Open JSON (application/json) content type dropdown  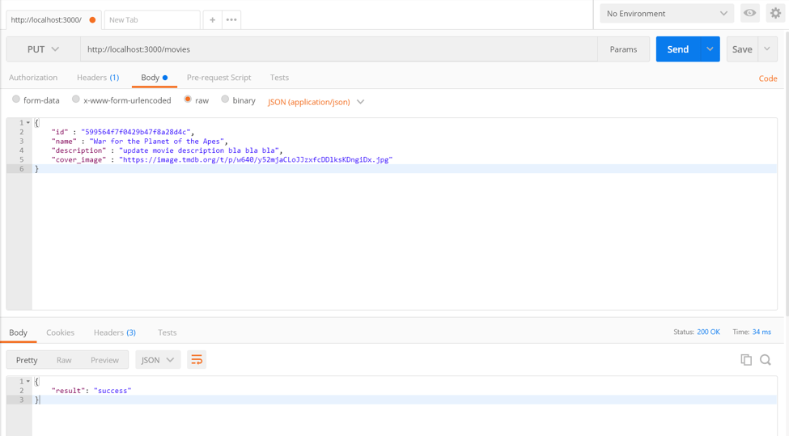coord(316,102)
